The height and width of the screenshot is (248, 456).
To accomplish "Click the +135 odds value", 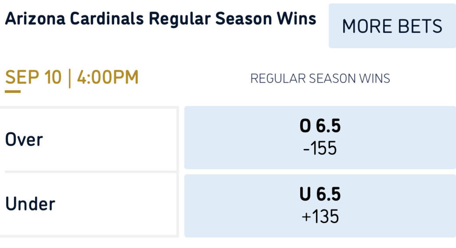I will [x=320, y=217].
